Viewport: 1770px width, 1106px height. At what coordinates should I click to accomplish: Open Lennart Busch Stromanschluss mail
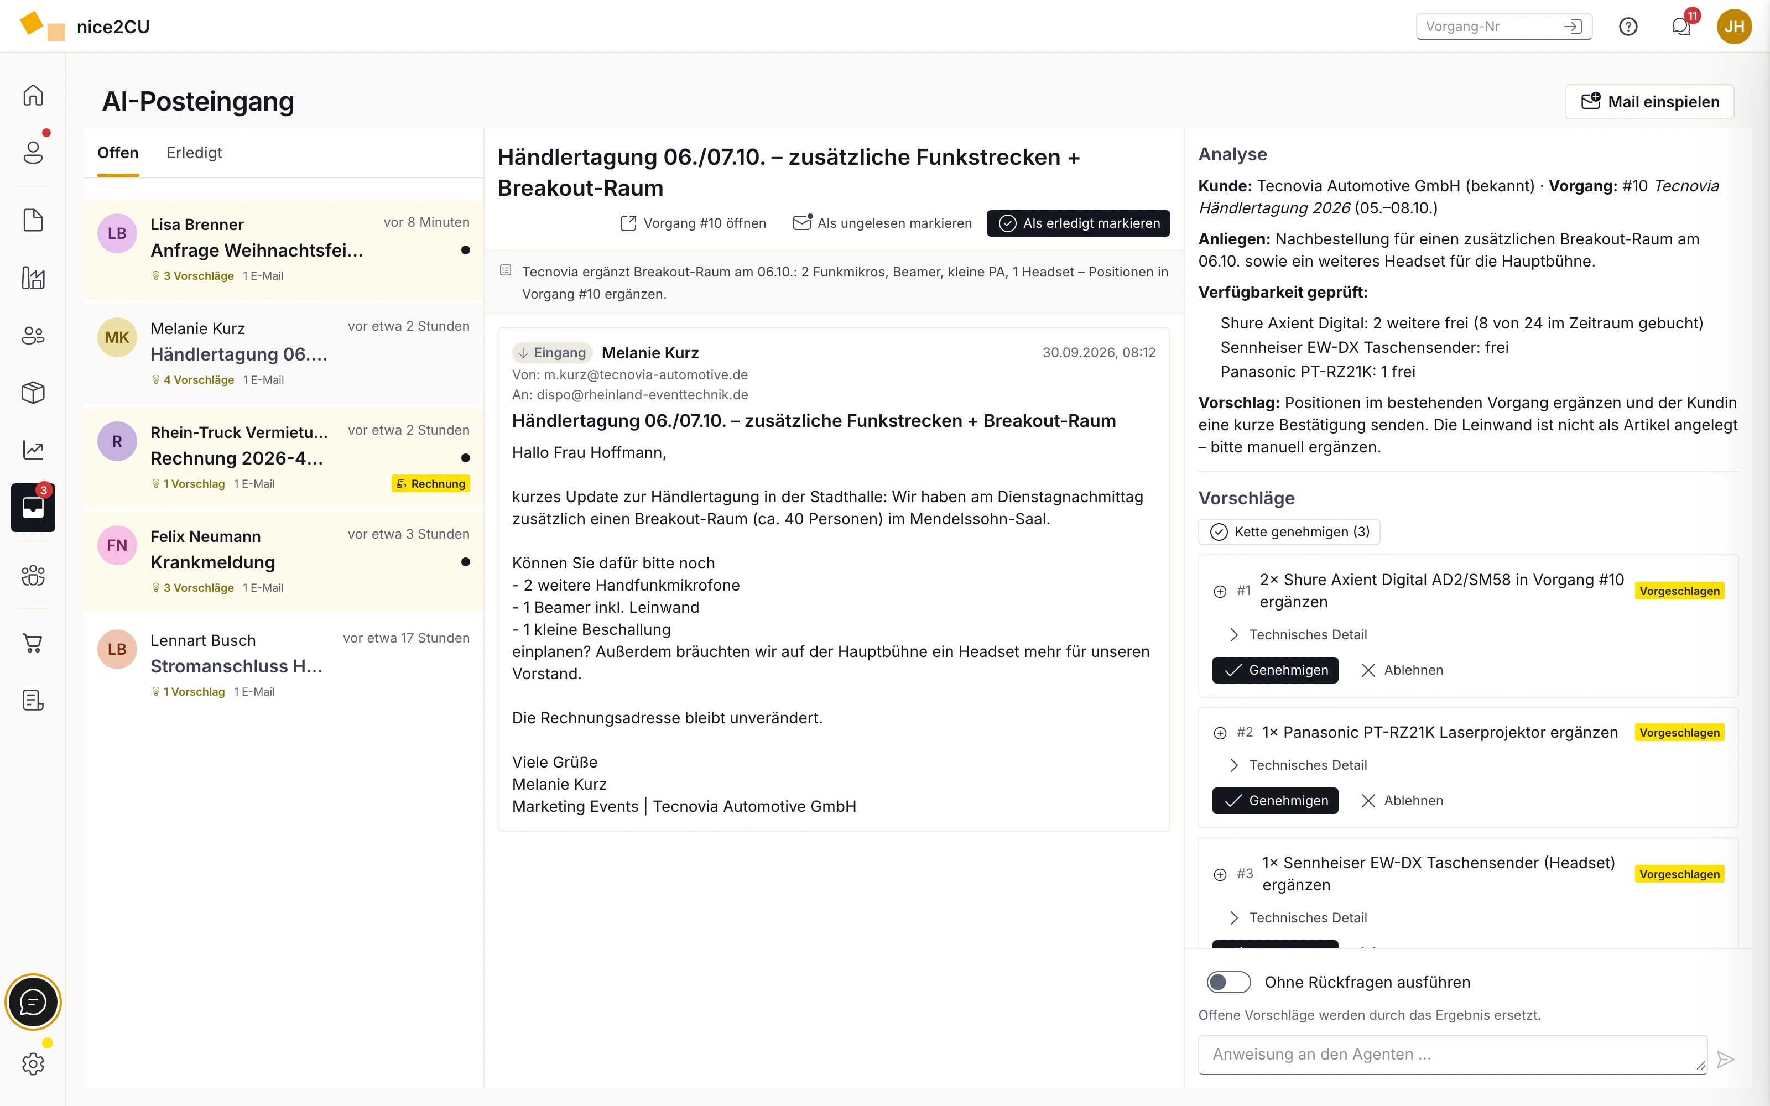point(283,665)
